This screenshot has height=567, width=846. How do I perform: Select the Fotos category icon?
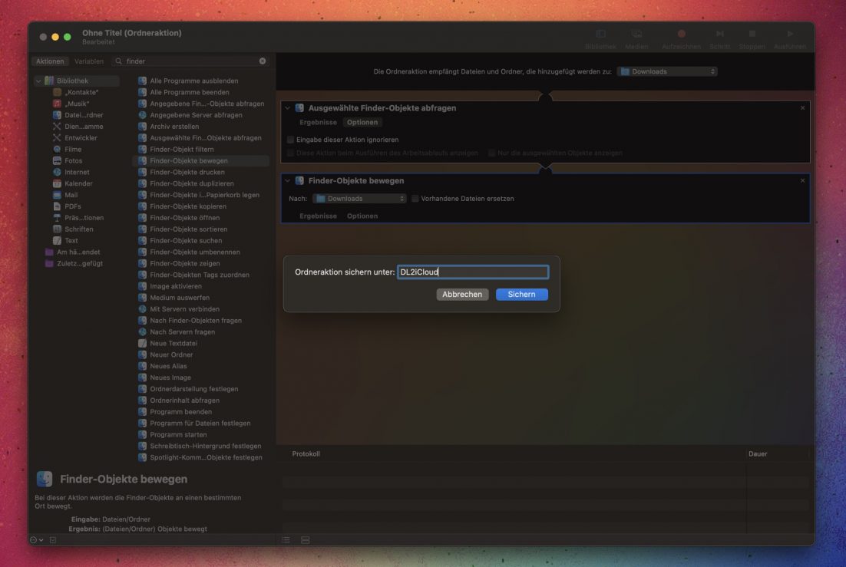coord(57,161)
